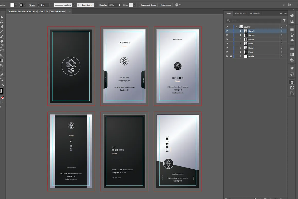Select the Column Graph tool
Screen dimensions: 298x199
click(2, 70)
